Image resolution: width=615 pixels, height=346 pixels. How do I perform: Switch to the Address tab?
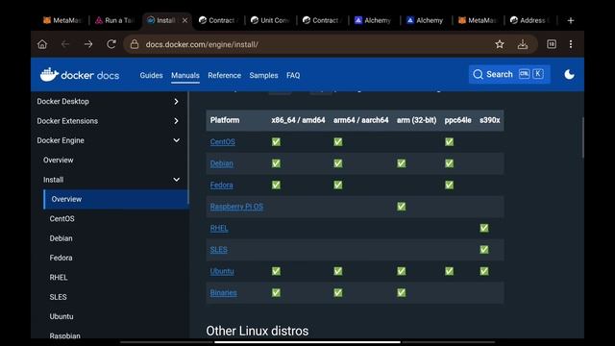(530, 20)
